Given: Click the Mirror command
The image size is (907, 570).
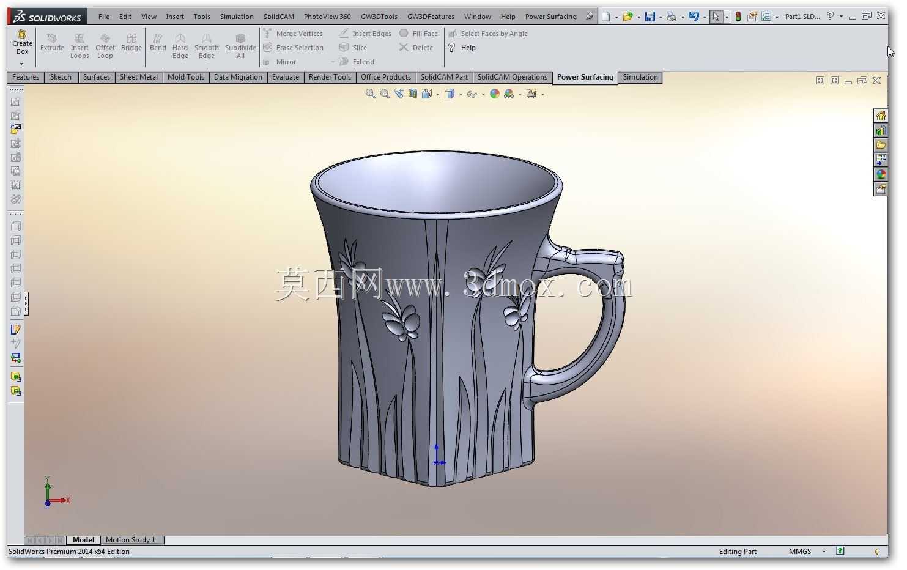Looking at the screenshot, I should (x=280, y=62).
